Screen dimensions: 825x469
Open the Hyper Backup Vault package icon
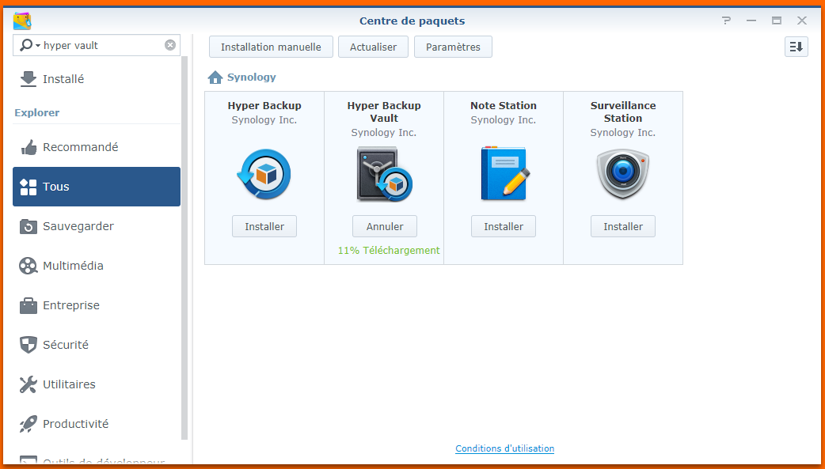pyautogui.click(x=384, y=174)
